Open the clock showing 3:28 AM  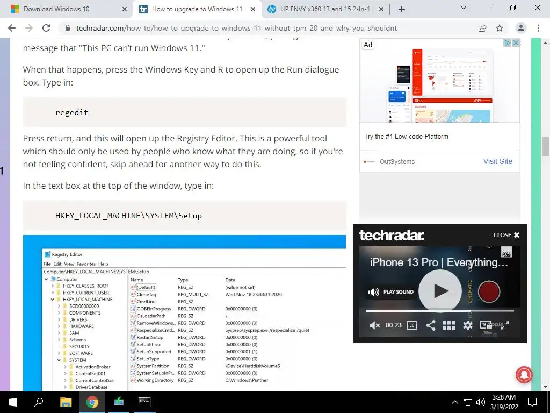pos(504,402)
